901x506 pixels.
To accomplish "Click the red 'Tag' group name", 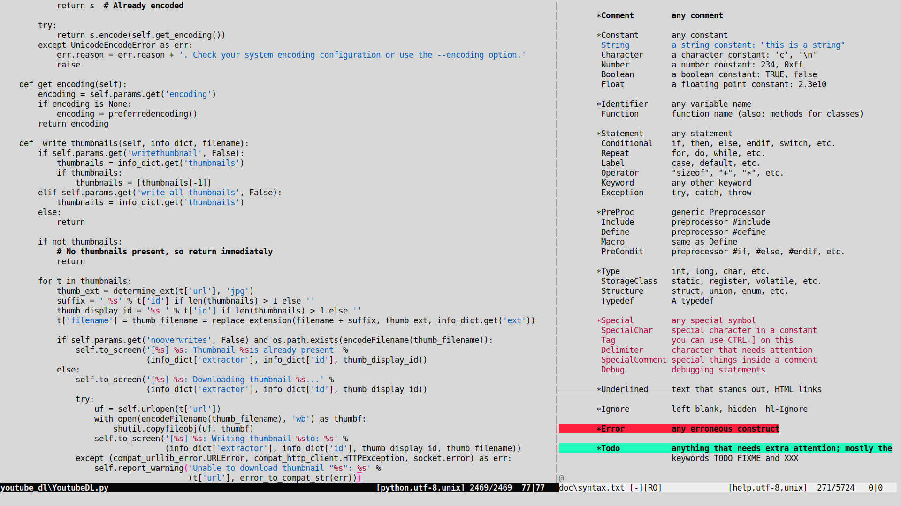I will [x=608, y=340].
